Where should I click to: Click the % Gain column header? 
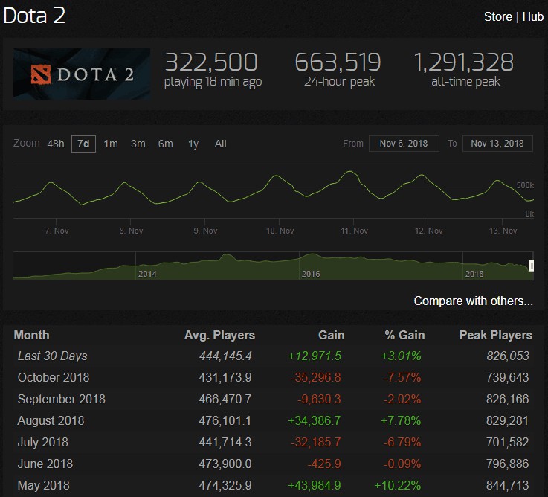point(404,335)
